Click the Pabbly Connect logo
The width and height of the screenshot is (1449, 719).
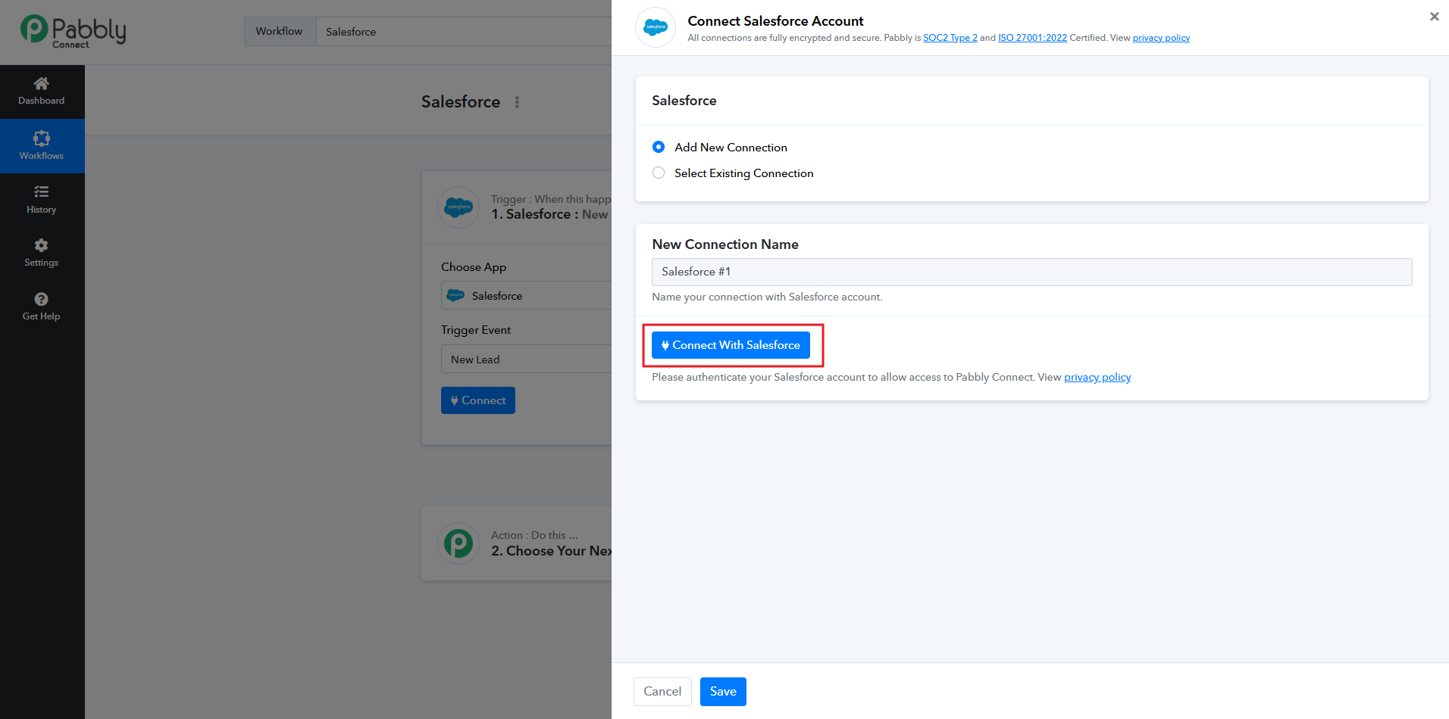coord(73,32)
